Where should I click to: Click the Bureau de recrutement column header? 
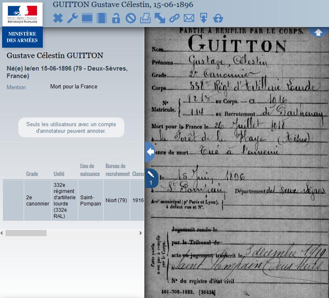pyautogui.click(x=117, y=170)
